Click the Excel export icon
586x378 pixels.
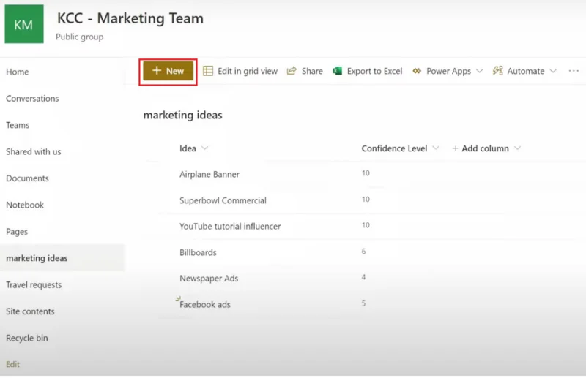point(337,71)
